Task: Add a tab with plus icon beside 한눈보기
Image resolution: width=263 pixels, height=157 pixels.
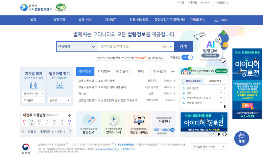Action: pyautogui.click(x=173, y=71)
